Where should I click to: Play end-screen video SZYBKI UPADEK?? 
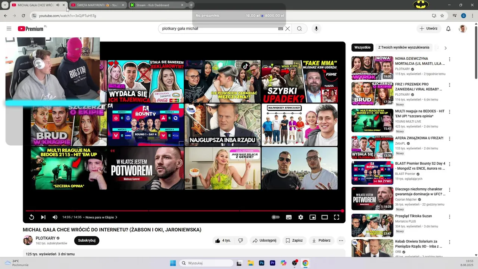(x=299, y=81)
